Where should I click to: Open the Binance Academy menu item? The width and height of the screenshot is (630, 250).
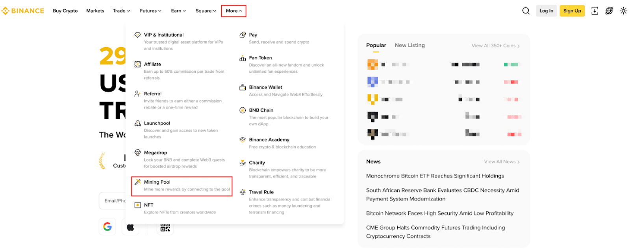click(x=269, y=140)
